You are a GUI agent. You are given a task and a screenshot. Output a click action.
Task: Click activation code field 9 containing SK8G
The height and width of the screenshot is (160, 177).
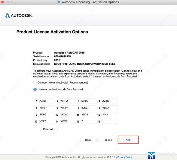coord(46,115)
